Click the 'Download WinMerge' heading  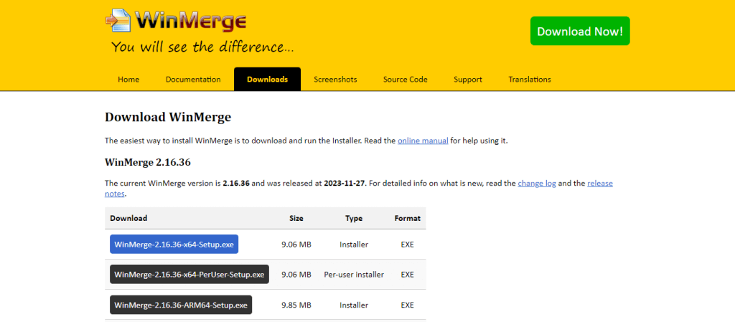click(168, 117)
